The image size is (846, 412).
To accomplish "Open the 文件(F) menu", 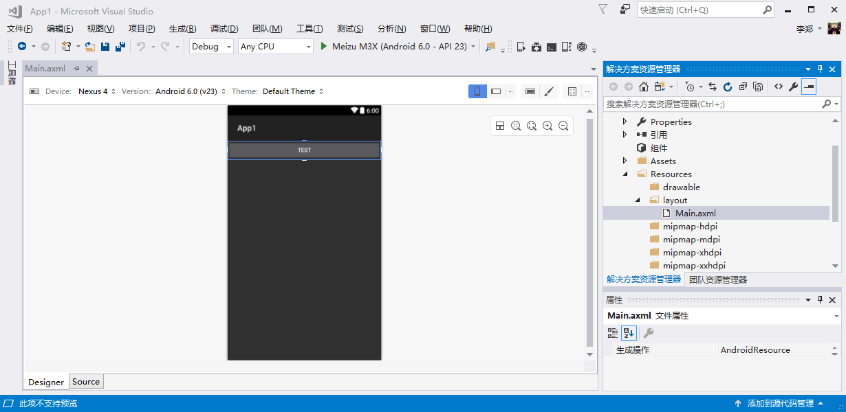I will pyautogui.click(x=20, y=29).
